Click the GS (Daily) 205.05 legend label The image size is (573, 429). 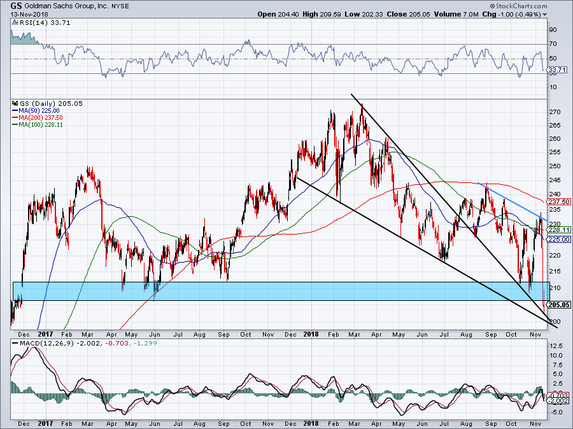click(x=51, y=103)
